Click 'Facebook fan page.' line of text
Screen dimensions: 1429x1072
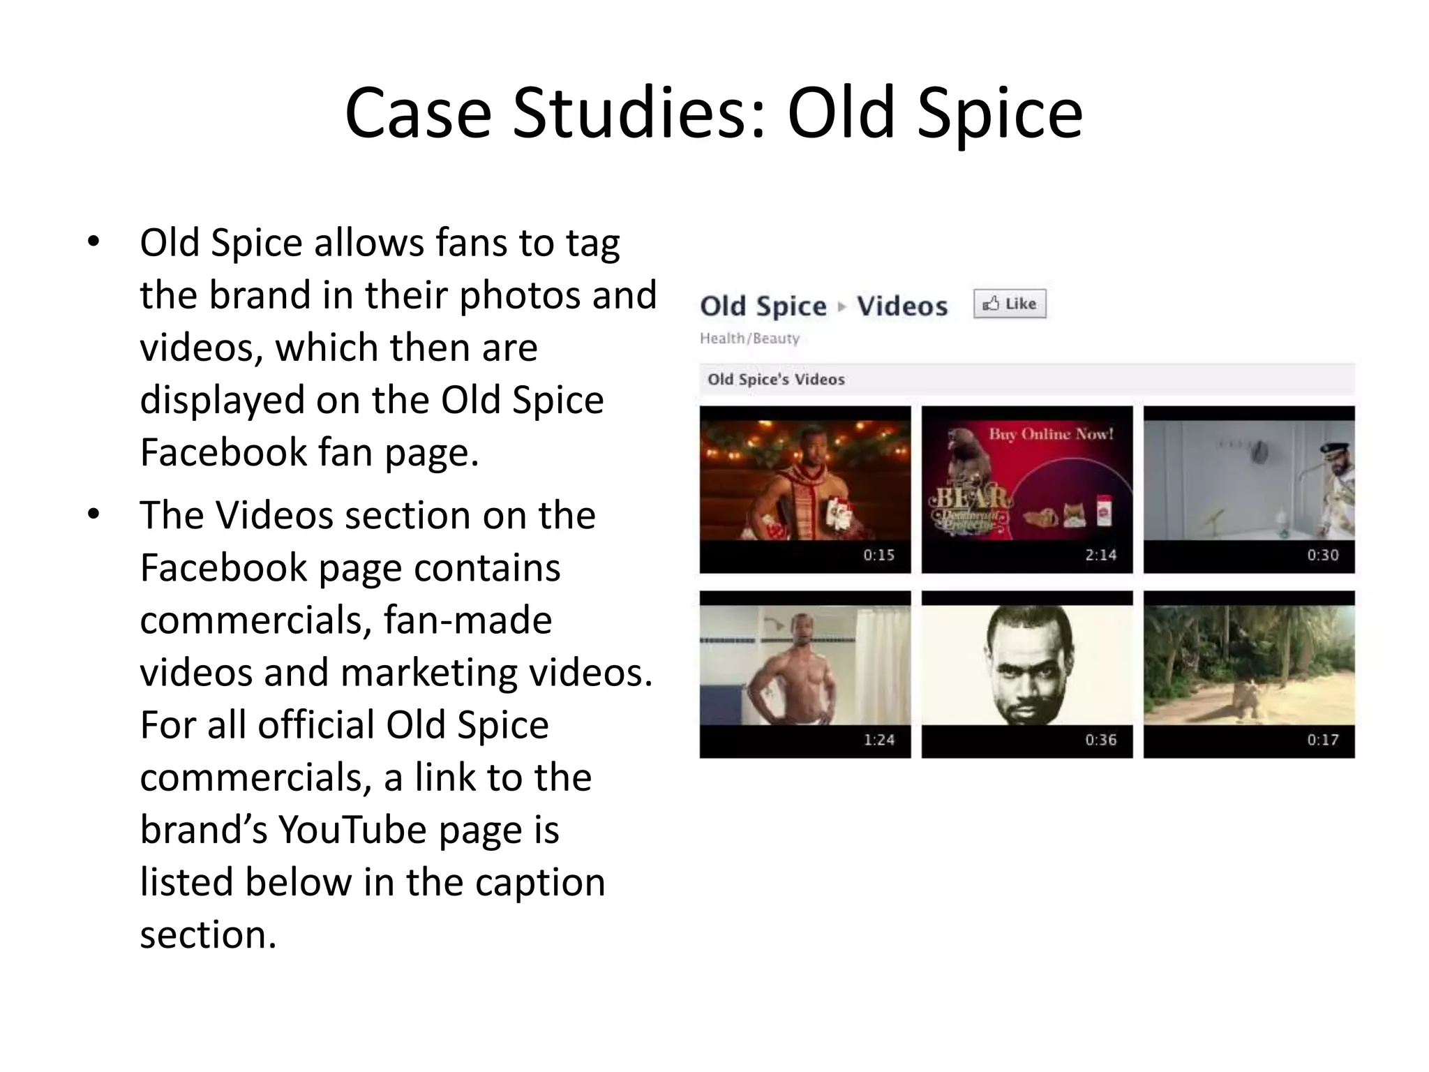point(310,452)
